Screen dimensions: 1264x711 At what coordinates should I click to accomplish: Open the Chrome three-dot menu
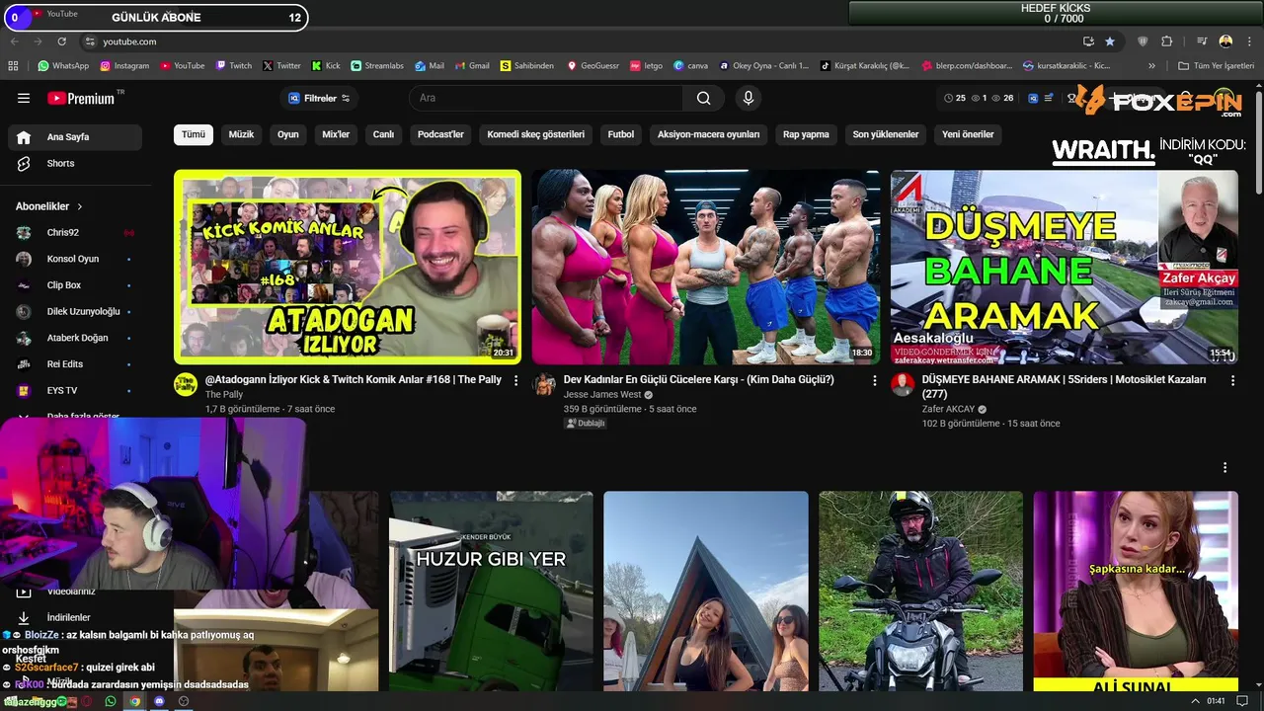[x=1249, y=41]
